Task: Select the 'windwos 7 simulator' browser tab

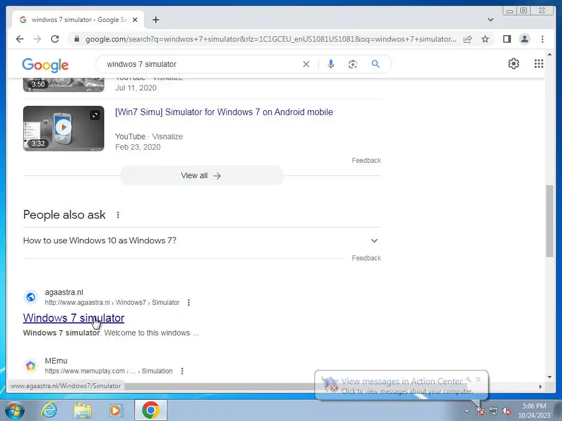Action: [x=78, y=20]
